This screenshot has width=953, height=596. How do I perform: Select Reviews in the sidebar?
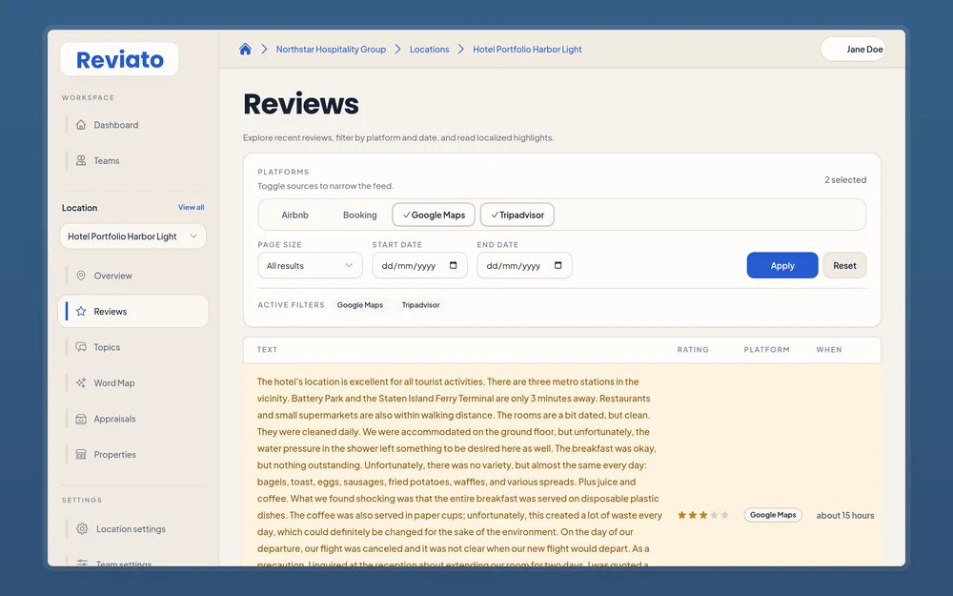coord(133,312)
